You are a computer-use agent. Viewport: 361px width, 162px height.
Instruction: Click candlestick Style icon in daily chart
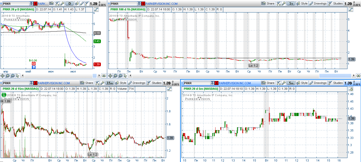click(x=77, y=4)
